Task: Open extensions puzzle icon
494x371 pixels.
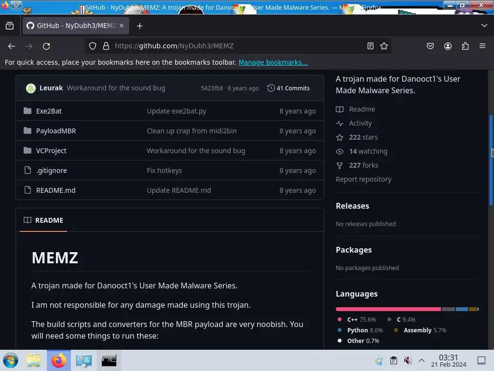Action: [x=465, y=46]
